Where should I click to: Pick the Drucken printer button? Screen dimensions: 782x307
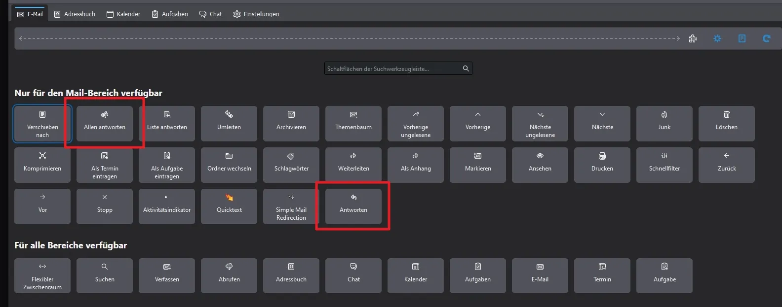(602, 165)
